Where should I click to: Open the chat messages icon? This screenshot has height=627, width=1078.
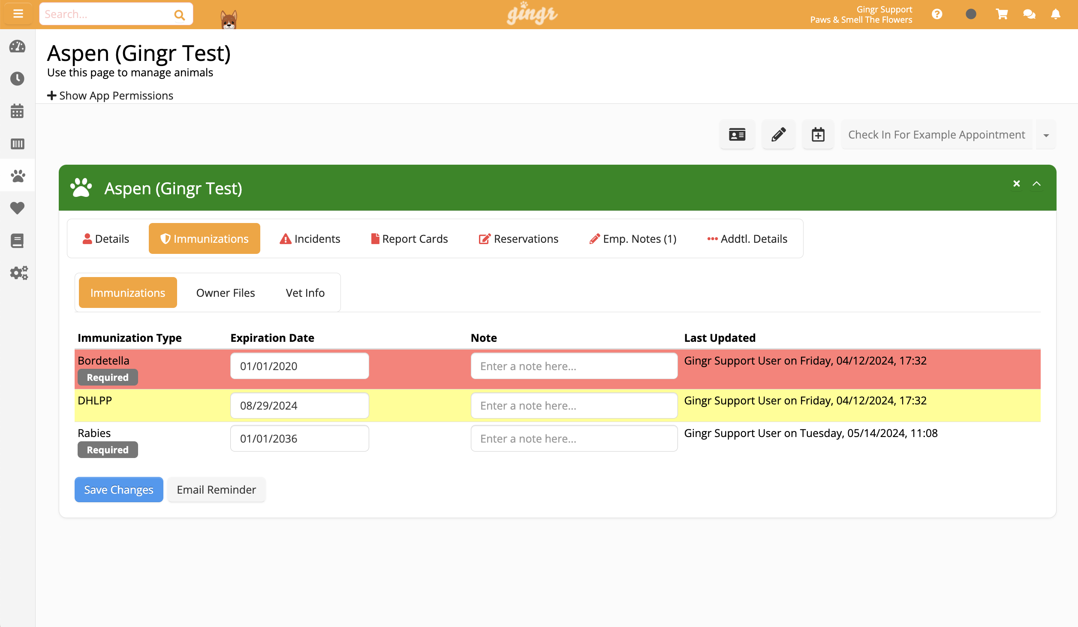coord(1029,15)
